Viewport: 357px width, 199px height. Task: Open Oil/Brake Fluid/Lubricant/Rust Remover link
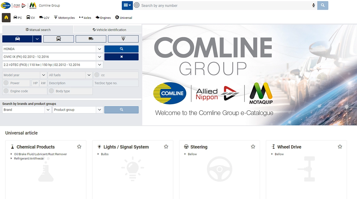[40, 154]
